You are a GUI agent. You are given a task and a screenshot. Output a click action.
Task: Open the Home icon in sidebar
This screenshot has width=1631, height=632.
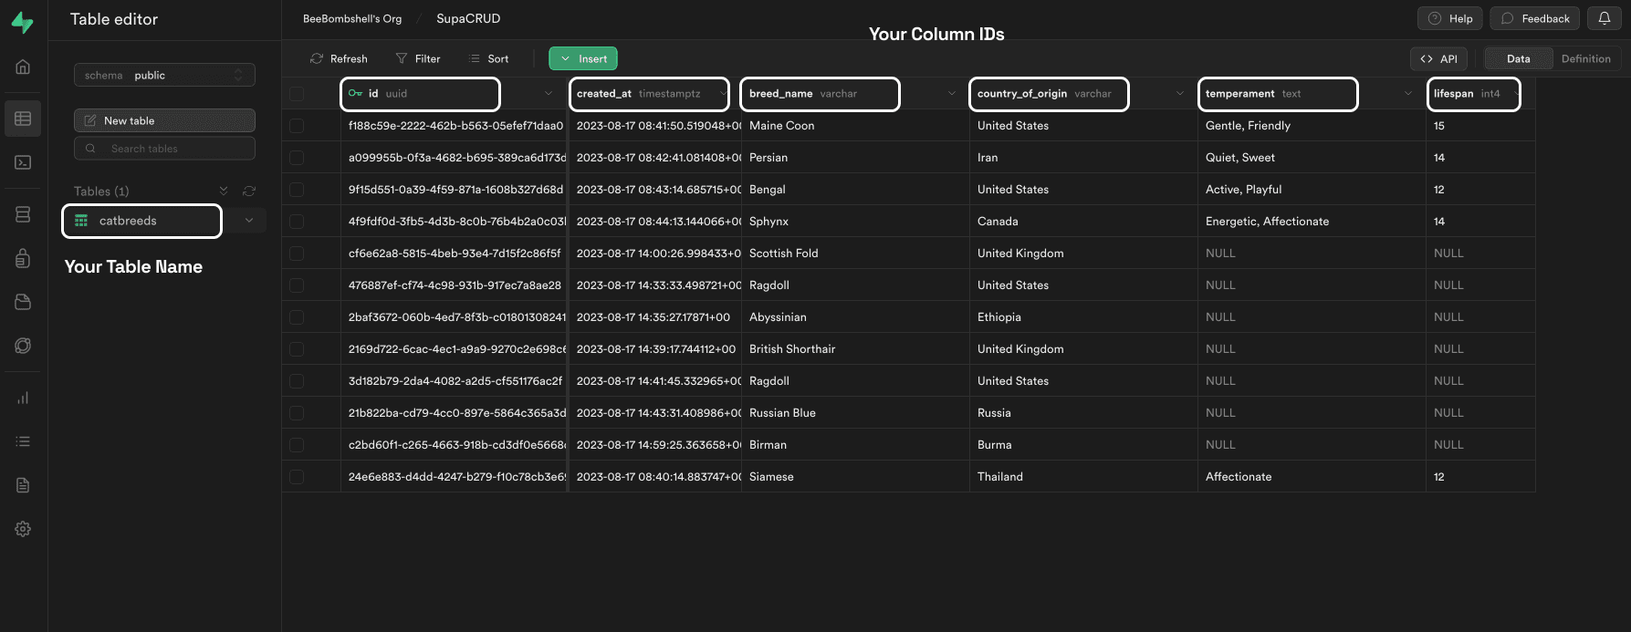click(x=23, y=67)
